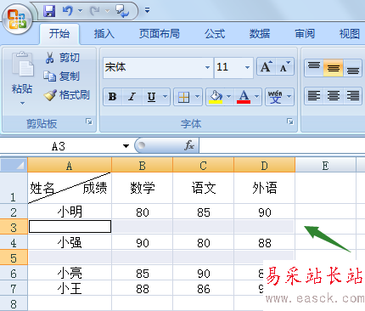Toggle Italic formatting
The image size is (365, 311).
(132, 97)
